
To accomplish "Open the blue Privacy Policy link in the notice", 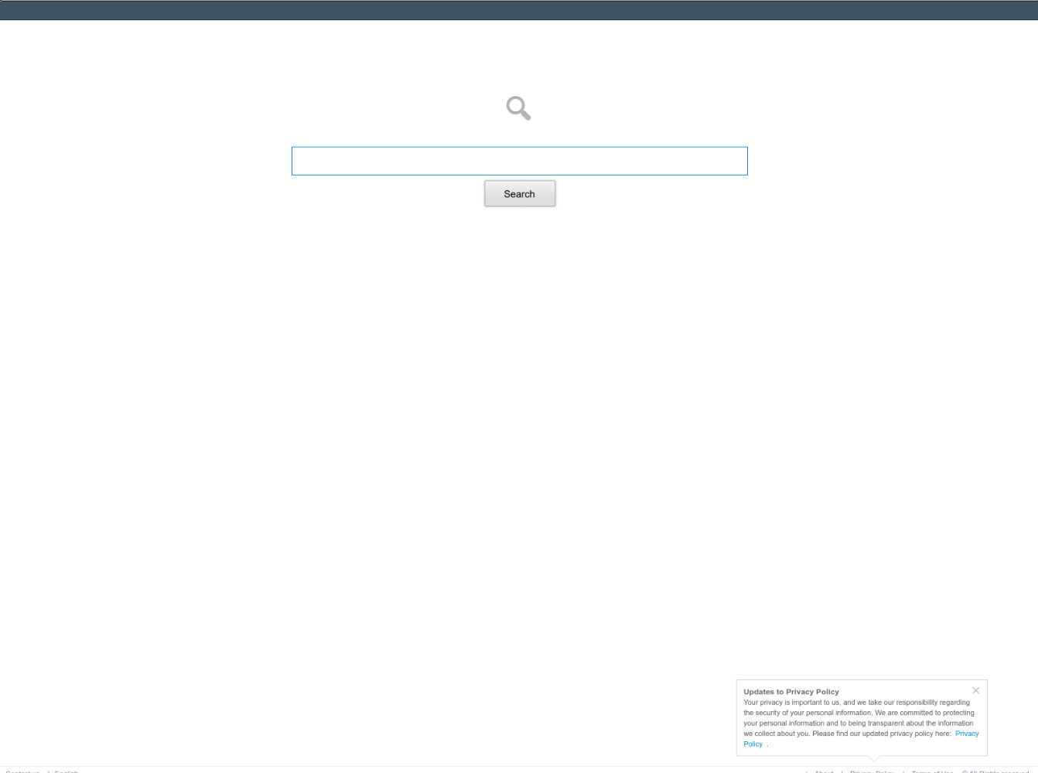I will (967, 734).
